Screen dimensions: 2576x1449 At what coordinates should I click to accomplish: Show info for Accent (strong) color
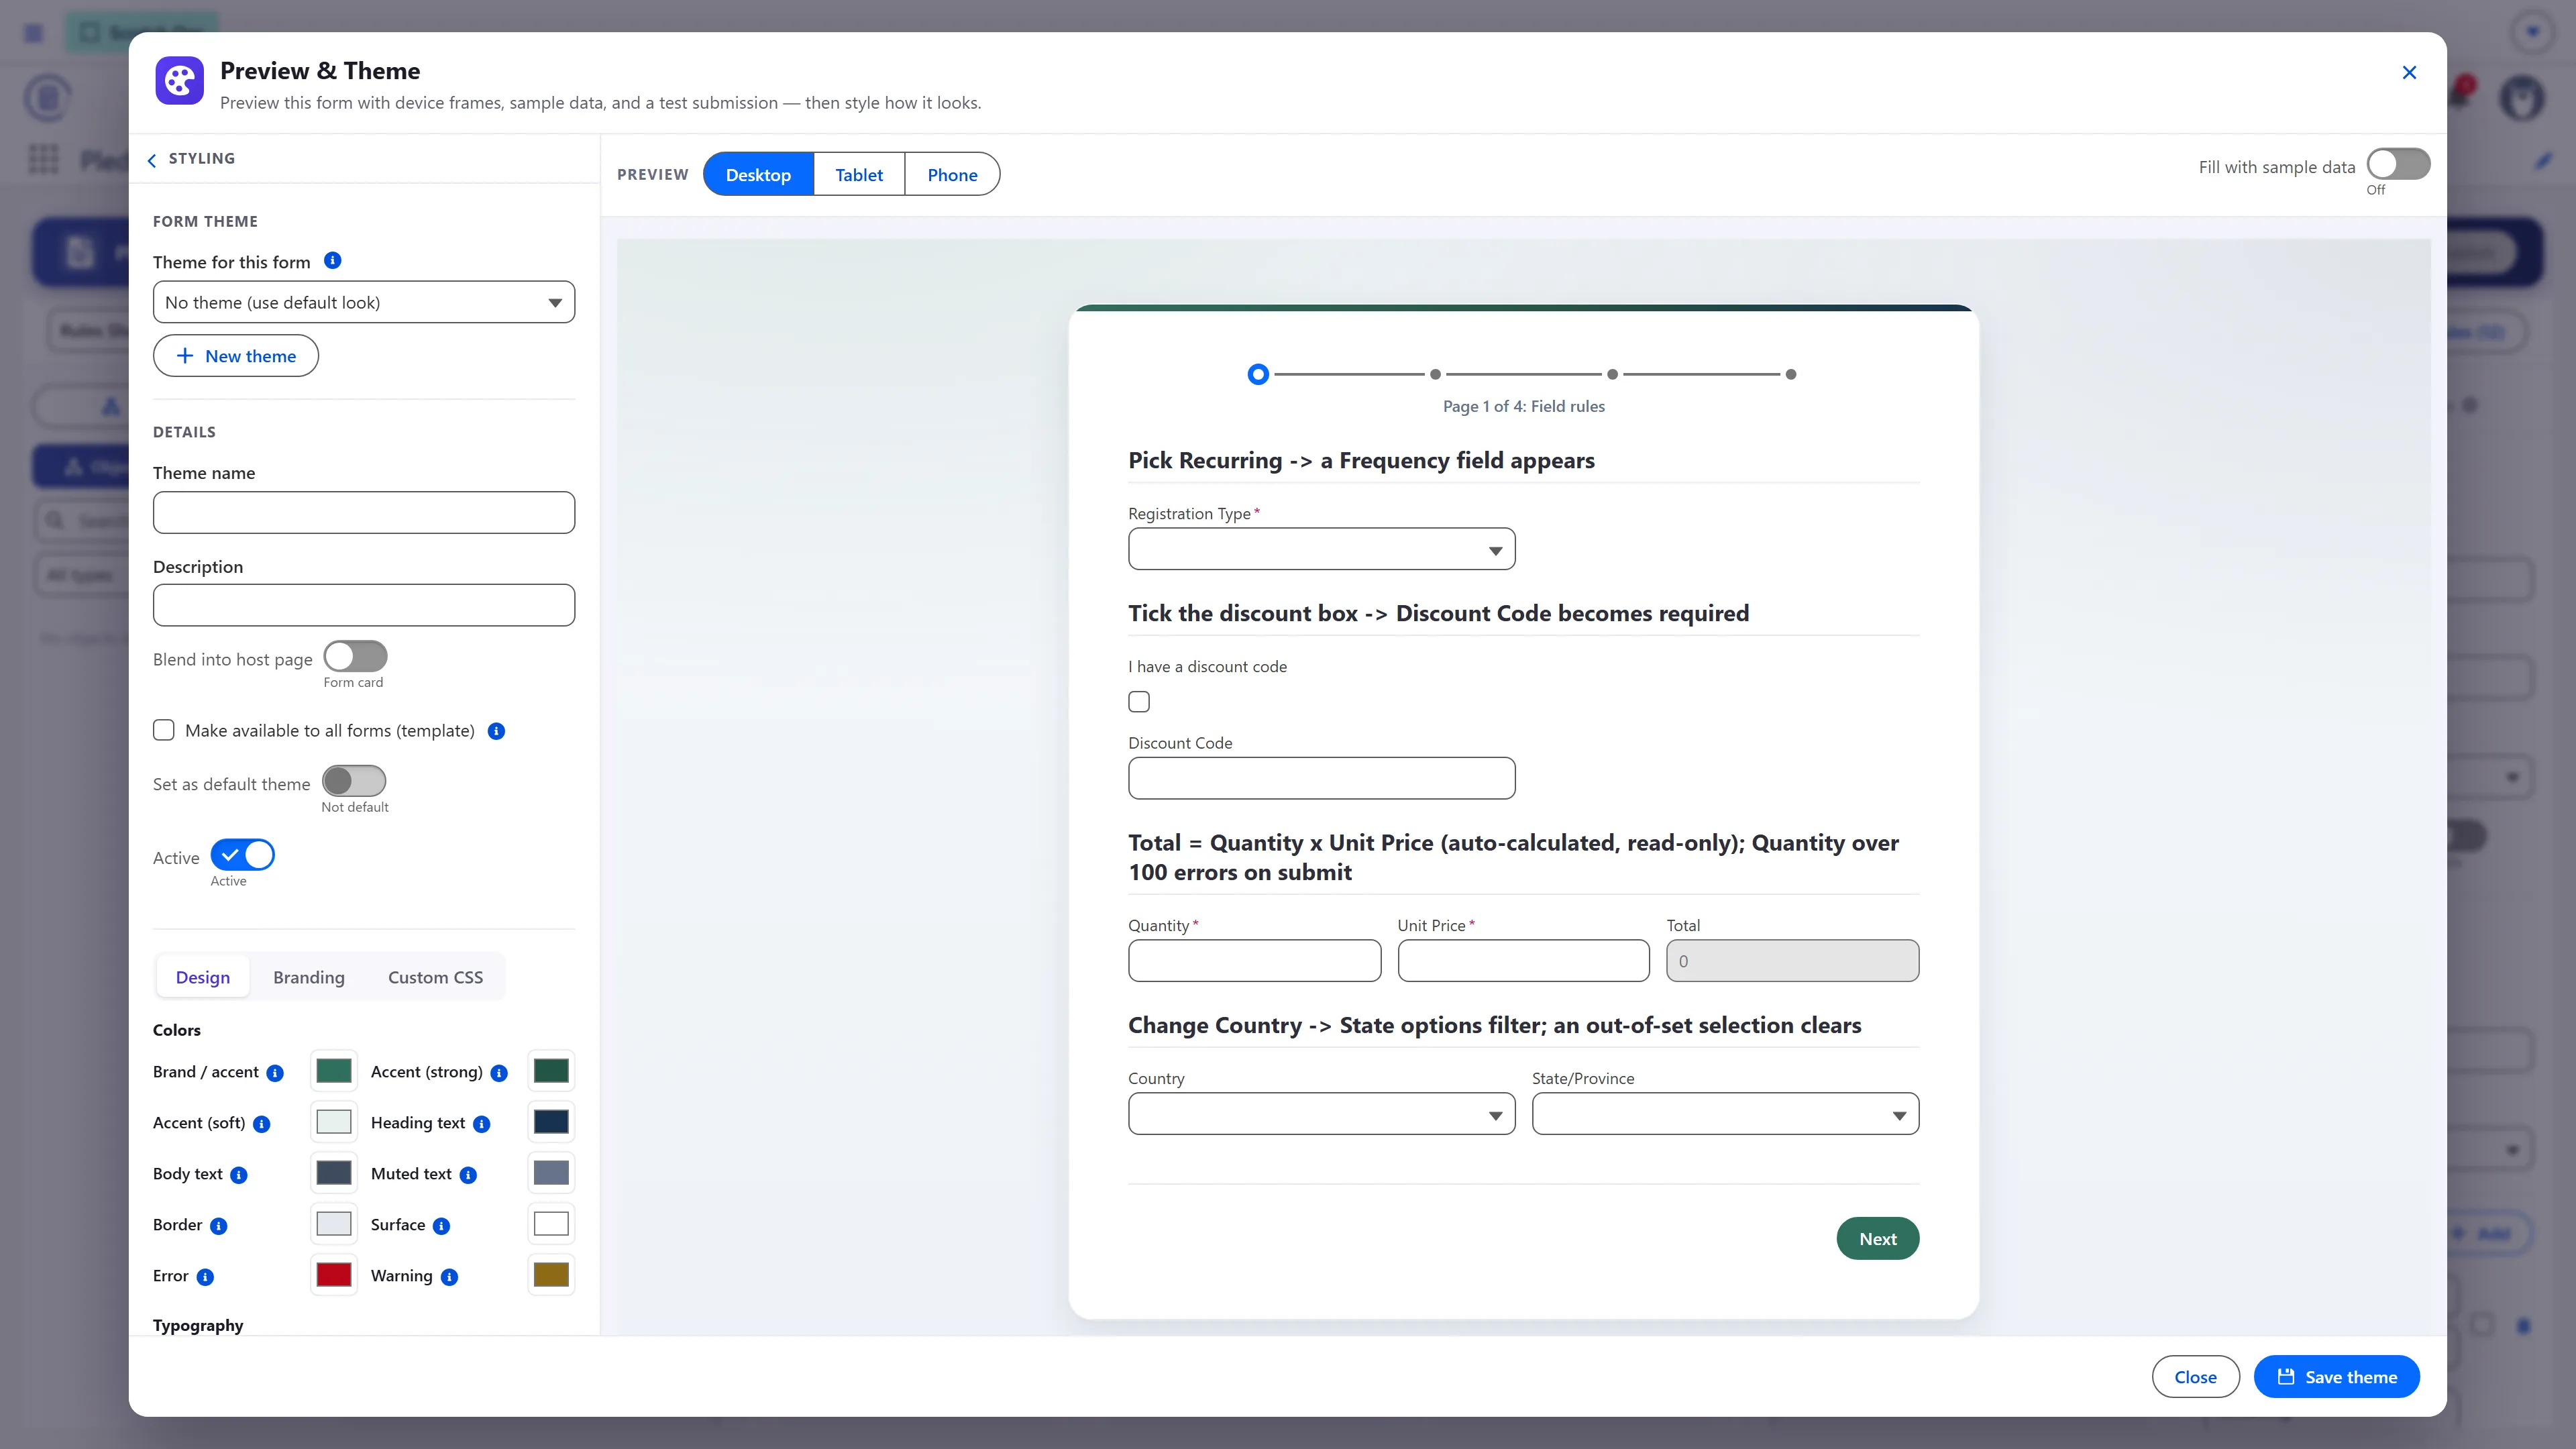[x=499, y=1073]
